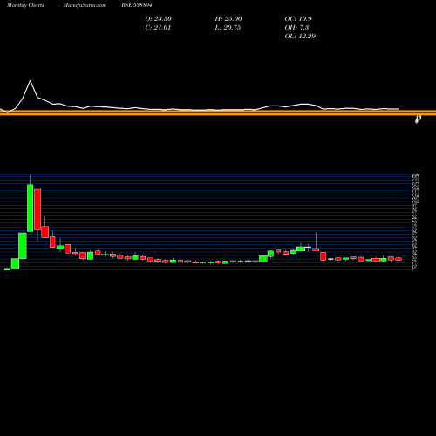Click the red candle with the long upper wick
This screenshot has height=436, width=436.
(316, 249)
